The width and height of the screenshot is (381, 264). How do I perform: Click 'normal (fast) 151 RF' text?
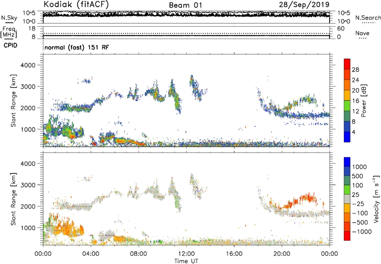[77, 47]
